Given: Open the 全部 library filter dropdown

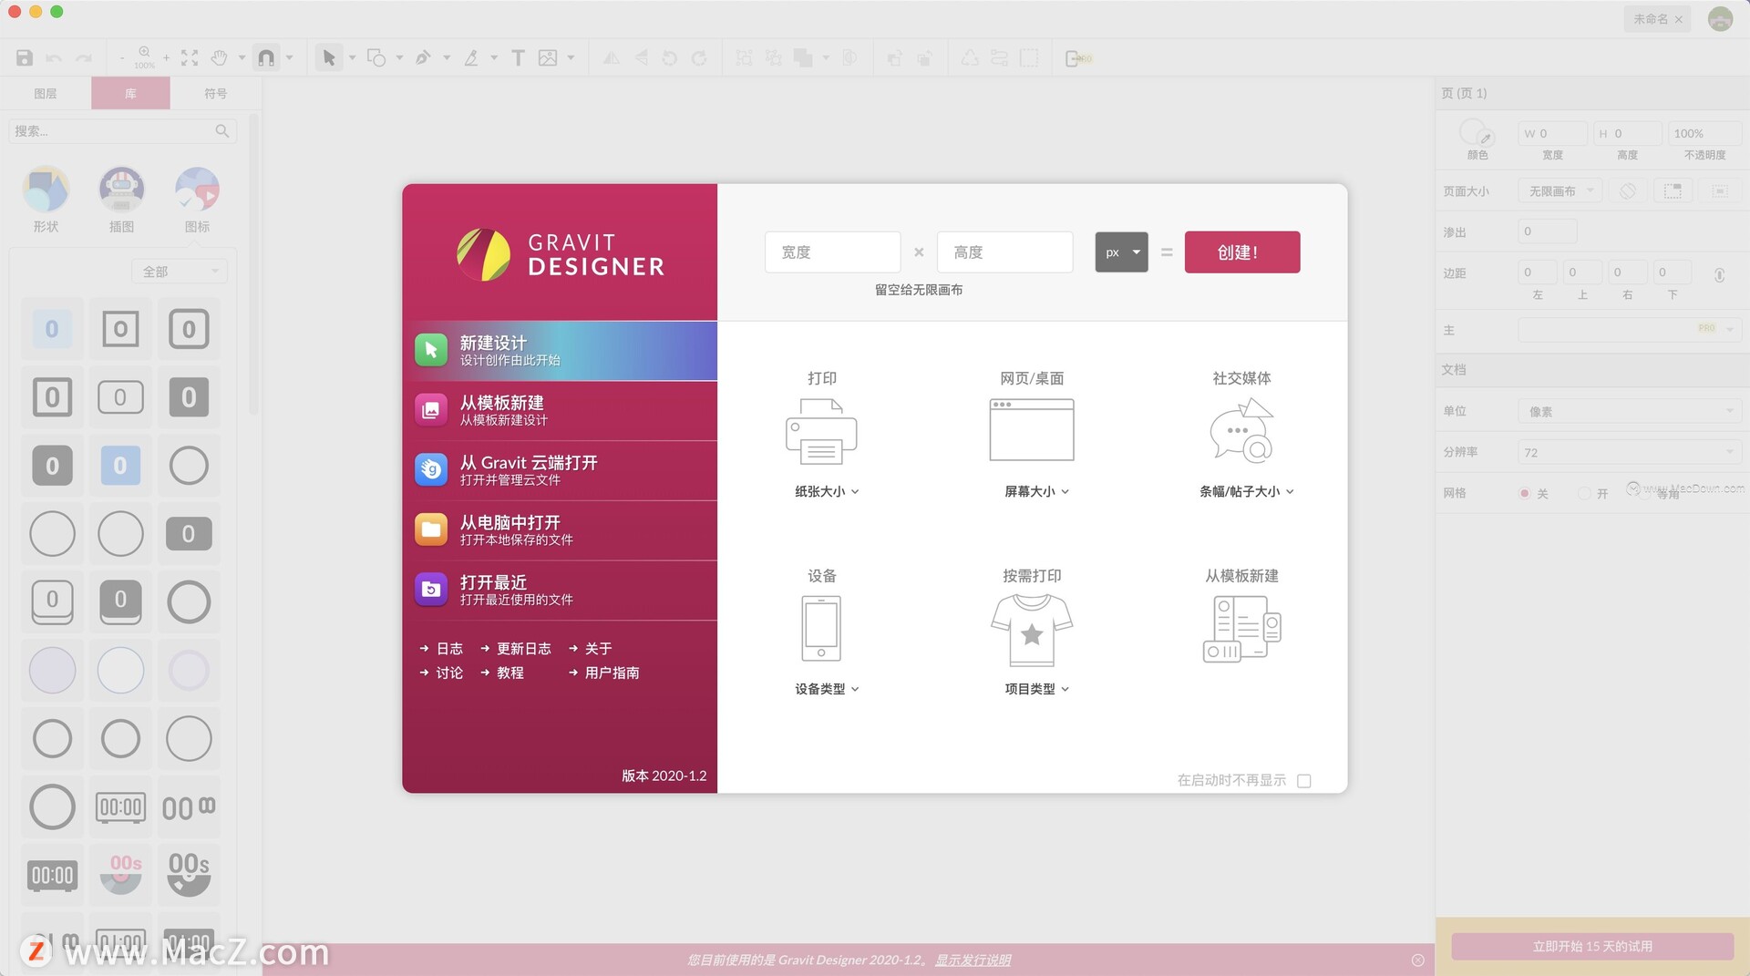Looking at the screenshot, I should (x=180, y=272).
